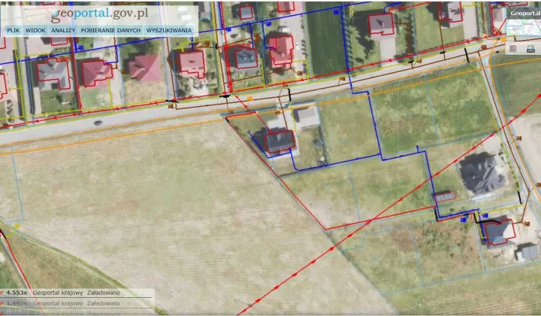Open the WYSZUKIWANIA menu
The width and height of the screenshot is (541, 316).
169,30
